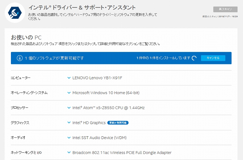Click 1 件中の 1 件をインストールしています status text
This screenshot has width=243, height=160.
coord(163,58)
